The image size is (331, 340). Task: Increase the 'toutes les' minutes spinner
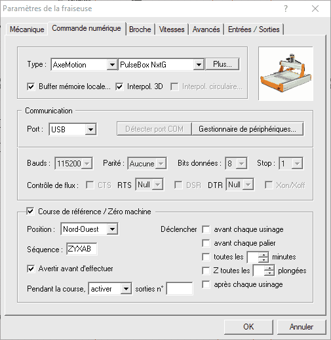[263, 255]
